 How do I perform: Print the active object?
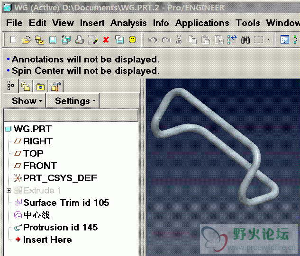click(80, 40)
